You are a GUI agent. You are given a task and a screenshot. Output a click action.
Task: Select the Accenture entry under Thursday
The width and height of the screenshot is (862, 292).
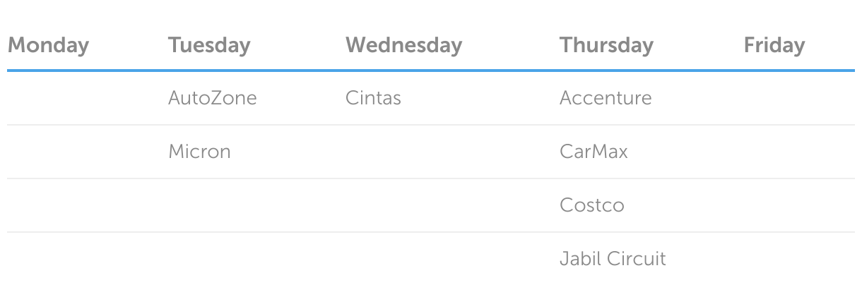[x=606, y=98]
